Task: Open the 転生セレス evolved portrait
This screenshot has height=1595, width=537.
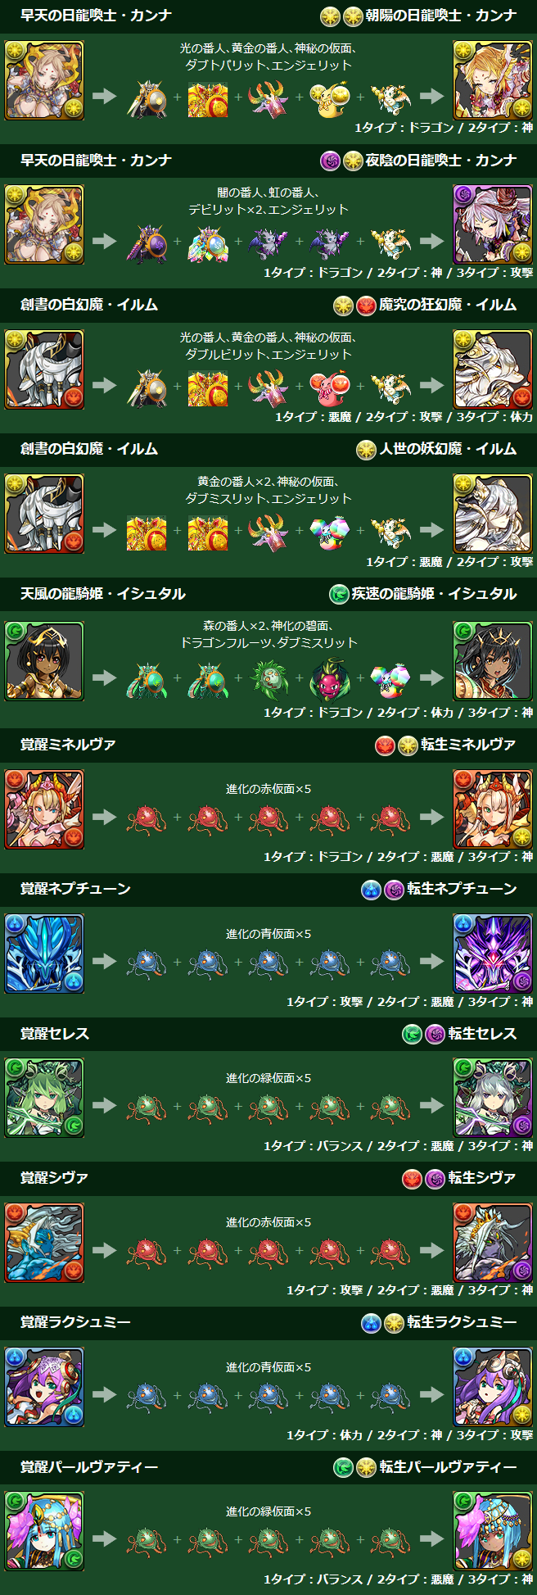Action: 493,1098
